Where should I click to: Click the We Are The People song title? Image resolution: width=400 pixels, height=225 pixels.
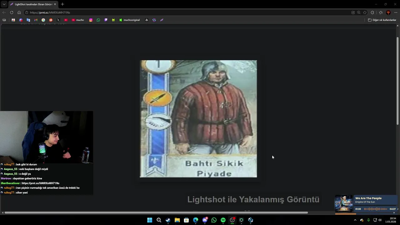tap(368, 198)
